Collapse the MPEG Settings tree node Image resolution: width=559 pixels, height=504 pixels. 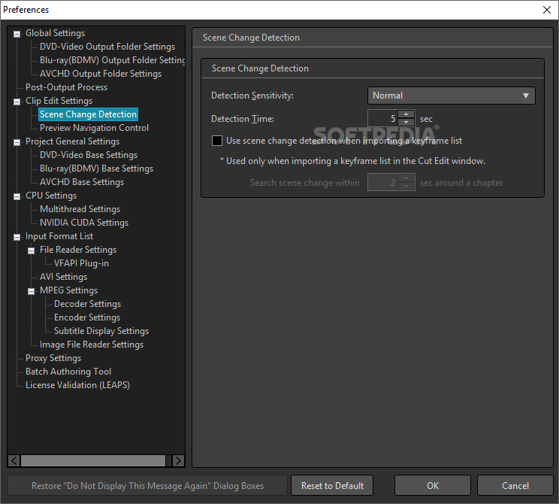[x=31, y=292]
